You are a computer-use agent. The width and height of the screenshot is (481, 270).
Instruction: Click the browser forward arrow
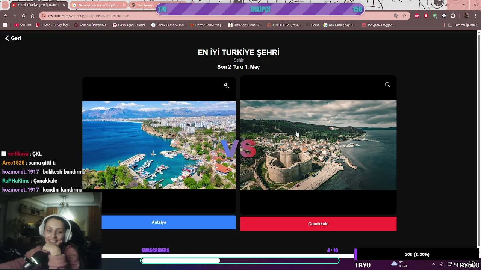(x=14, y=16)
